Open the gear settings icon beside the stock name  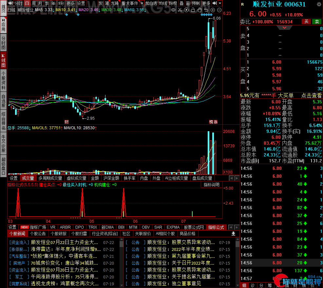point(319,4)
